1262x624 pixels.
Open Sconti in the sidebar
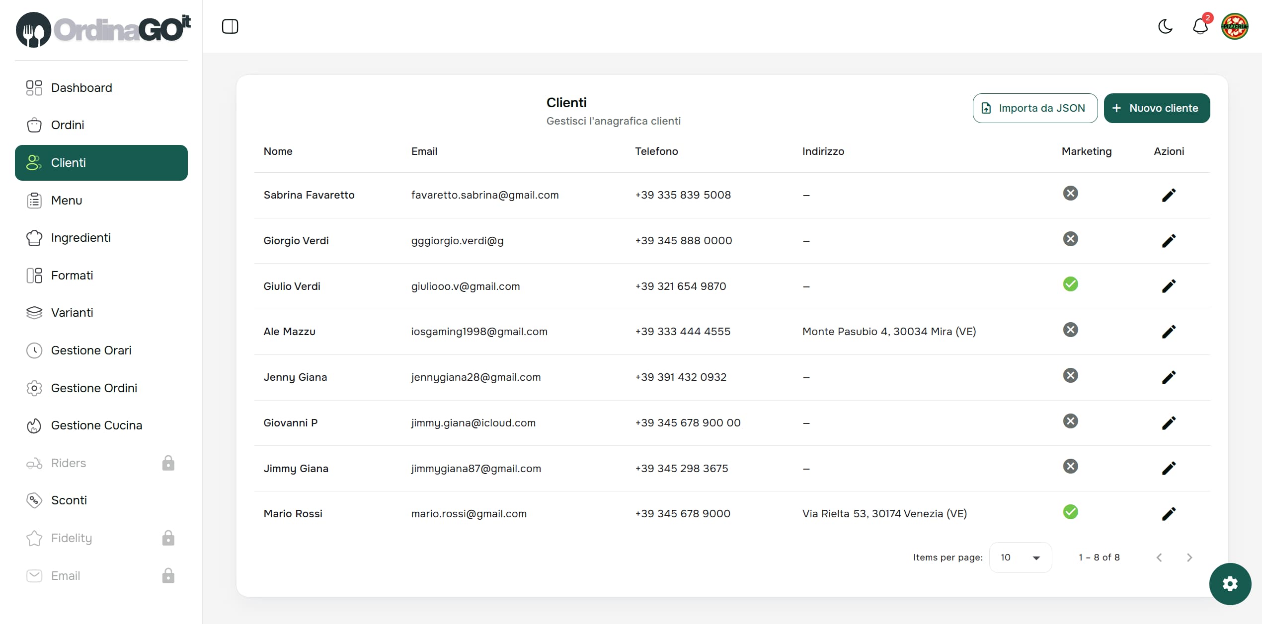tap(101, 500)
